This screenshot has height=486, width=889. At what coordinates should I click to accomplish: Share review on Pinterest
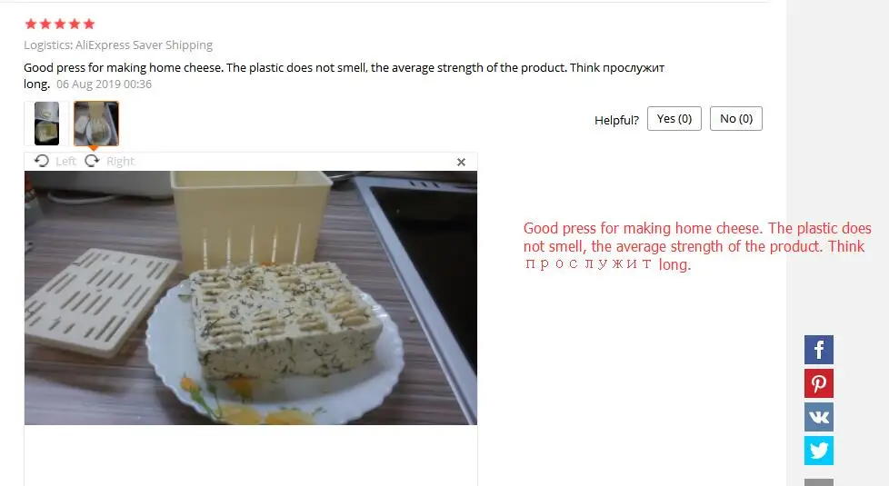819,383
